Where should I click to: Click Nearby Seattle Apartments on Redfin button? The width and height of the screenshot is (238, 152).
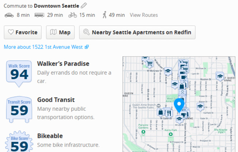coord(137,33)
